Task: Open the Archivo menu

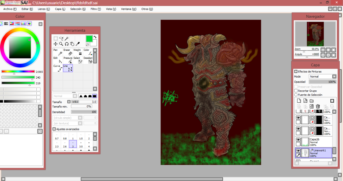Action: (x=10, y=9)
